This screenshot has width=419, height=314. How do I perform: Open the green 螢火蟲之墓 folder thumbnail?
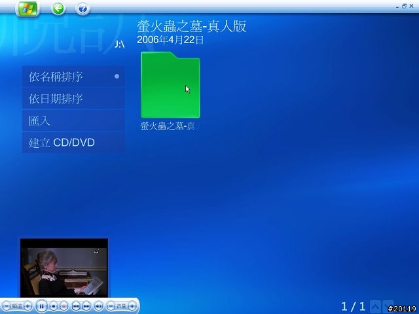tap(170, 85)
